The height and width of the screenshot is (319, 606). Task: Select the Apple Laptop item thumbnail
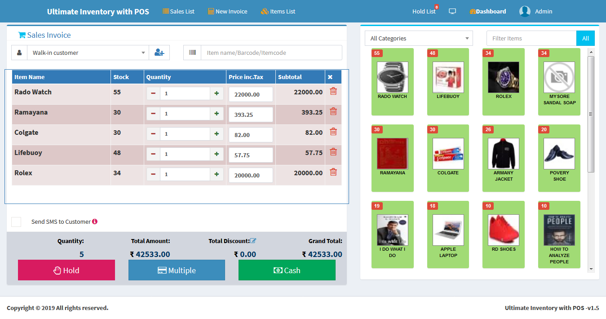click(x=448, y=230)
